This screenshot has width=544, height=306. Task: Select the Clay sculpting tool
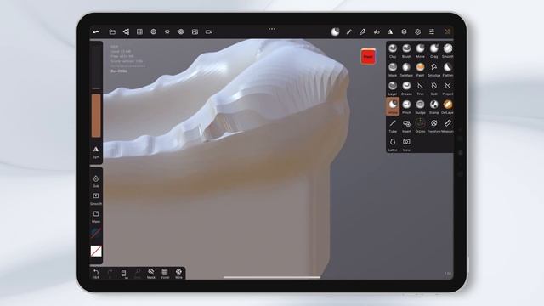[393, 51]
